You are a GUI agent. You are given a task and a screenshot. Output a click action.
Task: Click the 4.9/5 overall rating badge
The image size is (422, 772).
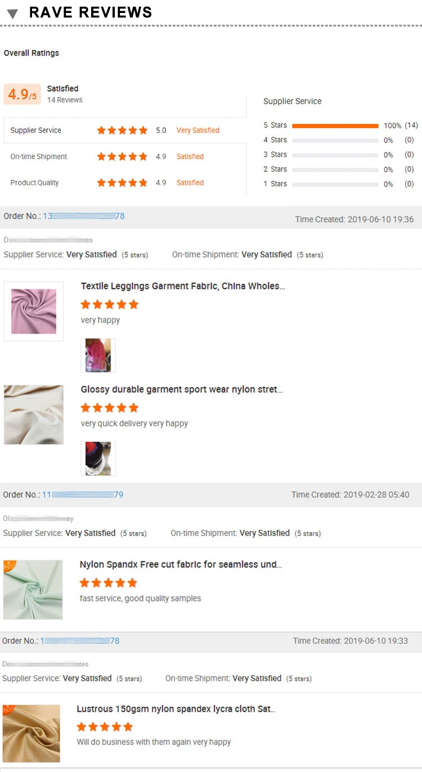click(x=22, y=94)
